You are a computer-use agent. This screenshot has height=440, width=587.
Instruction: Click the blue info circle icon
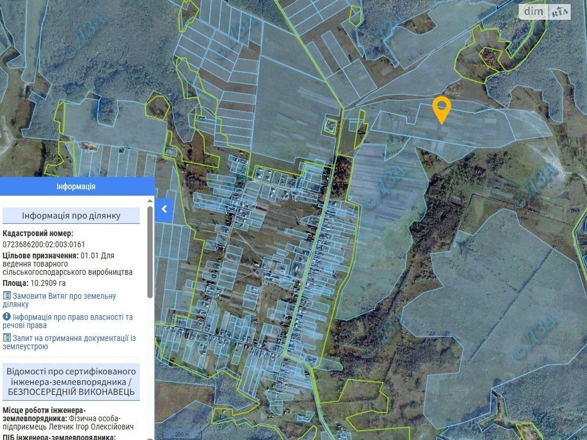point(7,317)
